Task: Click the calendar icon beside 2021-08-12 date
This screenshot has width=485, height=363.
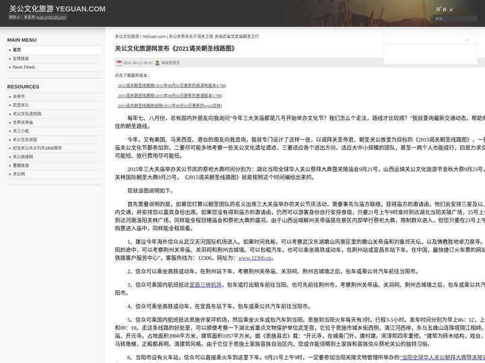Action: [119, 63]
